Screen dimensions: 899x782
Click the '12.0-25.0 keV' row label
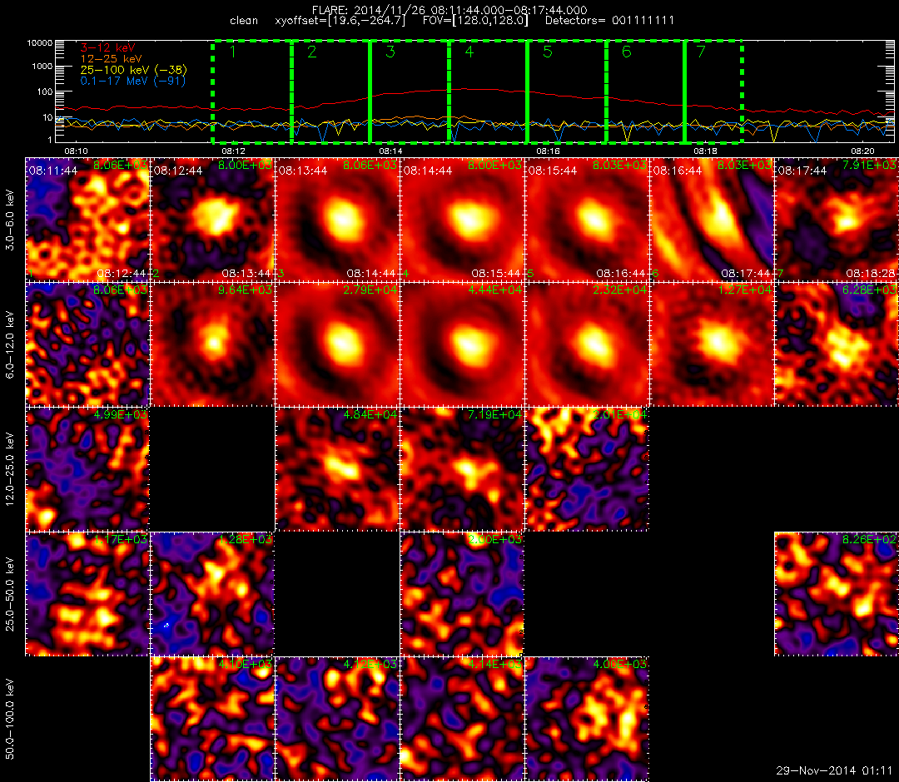point(10,469)
